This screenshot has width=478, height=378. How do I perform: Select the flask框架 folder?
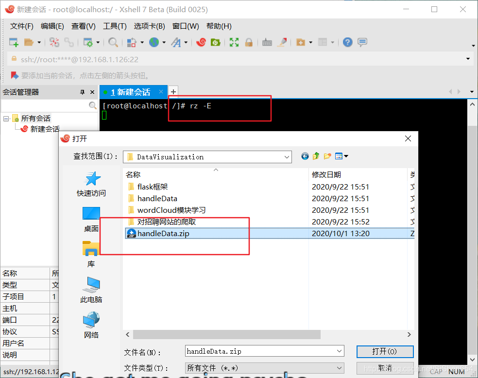(x=152, y=187)
